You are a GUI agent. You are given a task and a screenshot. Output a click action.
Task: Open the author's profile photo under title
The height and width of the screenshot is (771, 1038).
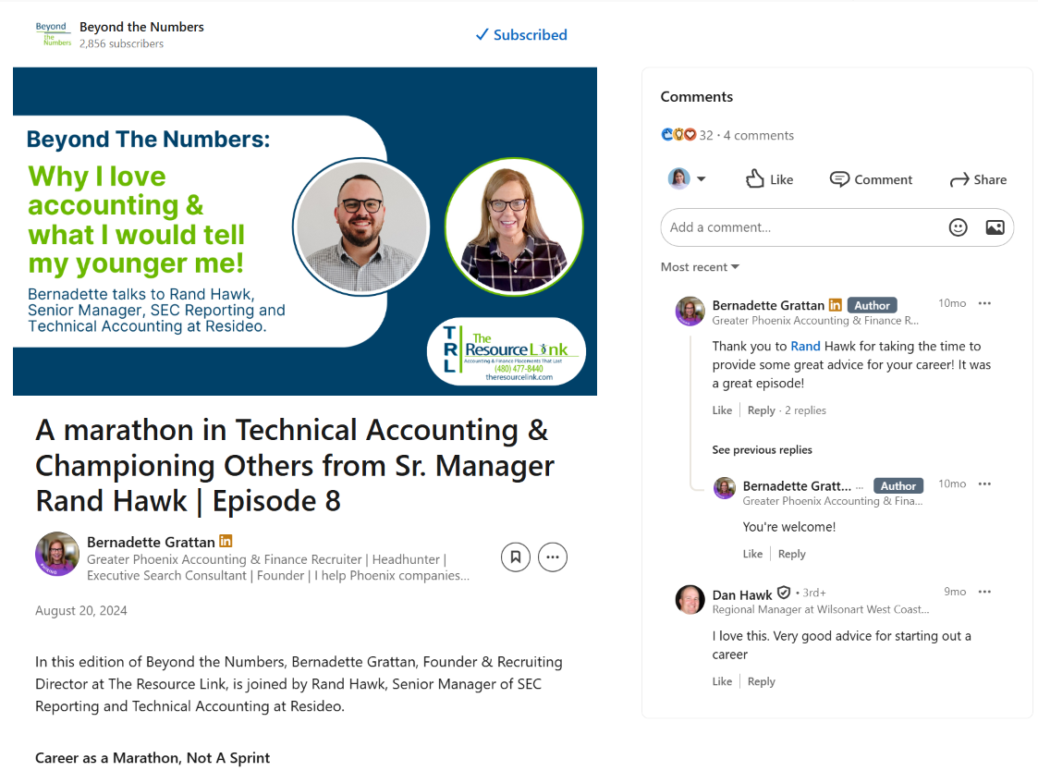[57, 554]
